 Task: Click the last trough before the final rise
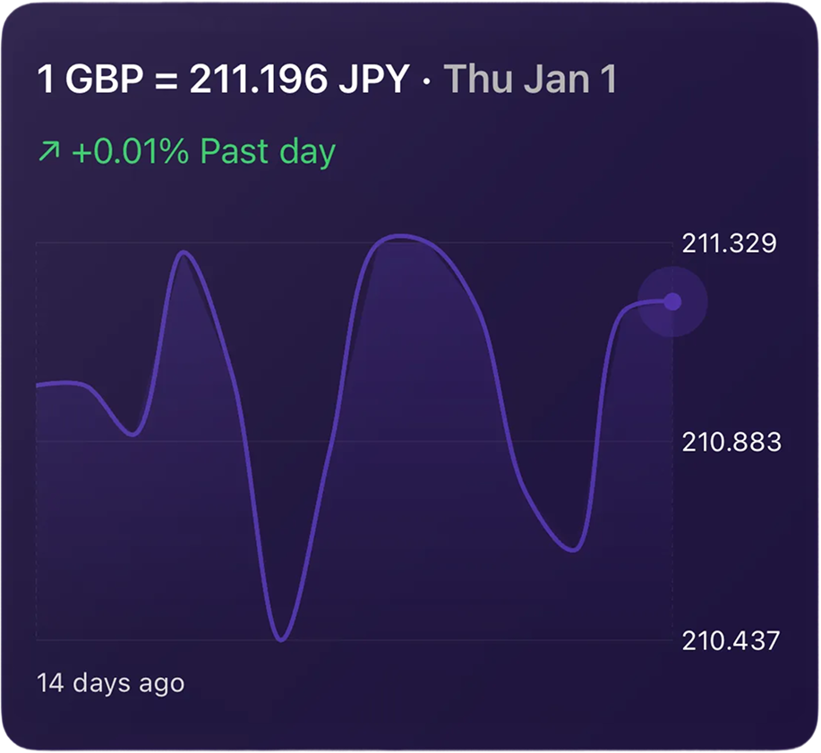(573, 550)
